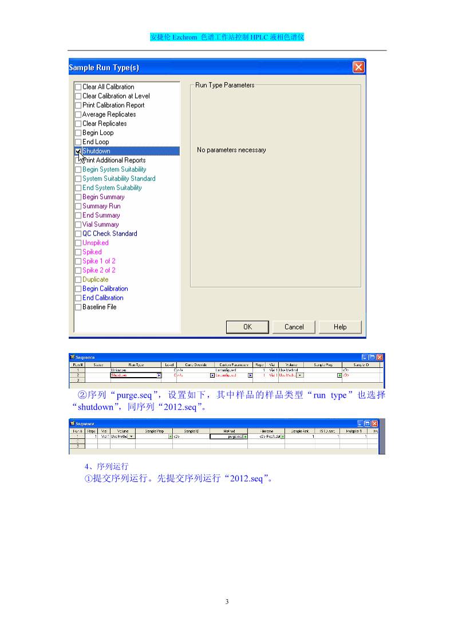Click green Sample Prep icon in lower table
The height and width of the screenshot is (643, 454).
[x=171, y=436]
